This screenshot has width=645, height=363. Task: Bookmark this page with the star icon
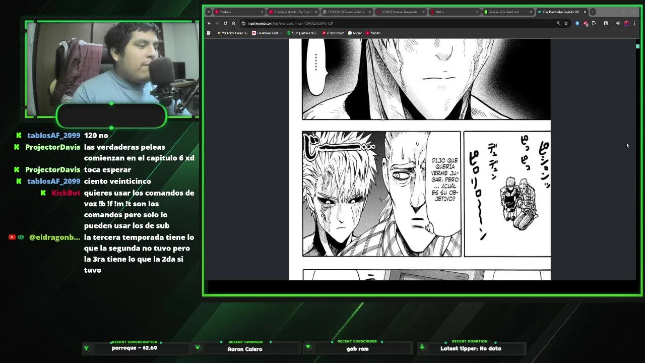coord(566,23)
